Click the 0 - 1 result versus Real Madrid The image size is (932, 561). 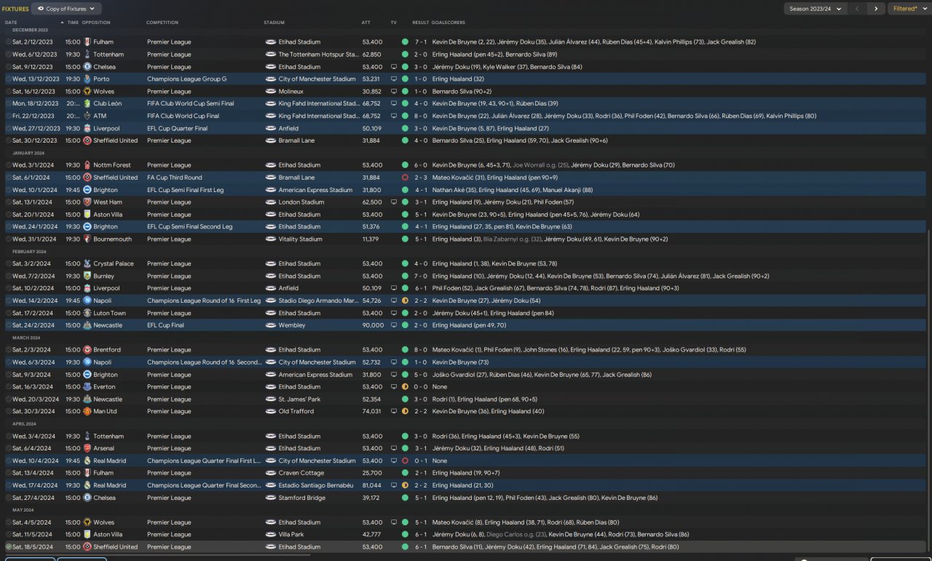pos(421,461)
